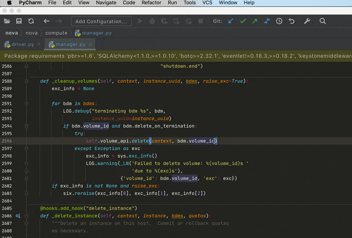
Task: Open the Add Configuration dropdown
Action: (101, 21)
